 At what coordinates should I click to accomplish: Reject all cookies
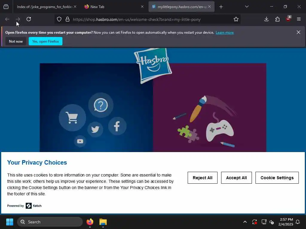coord(202,178)
